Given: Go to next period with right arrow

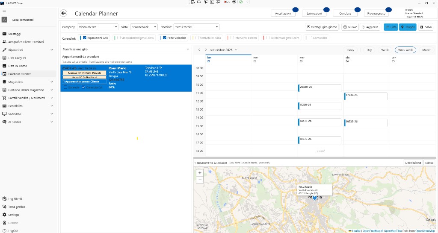Looking at the screenshot, I should point(206,50).
